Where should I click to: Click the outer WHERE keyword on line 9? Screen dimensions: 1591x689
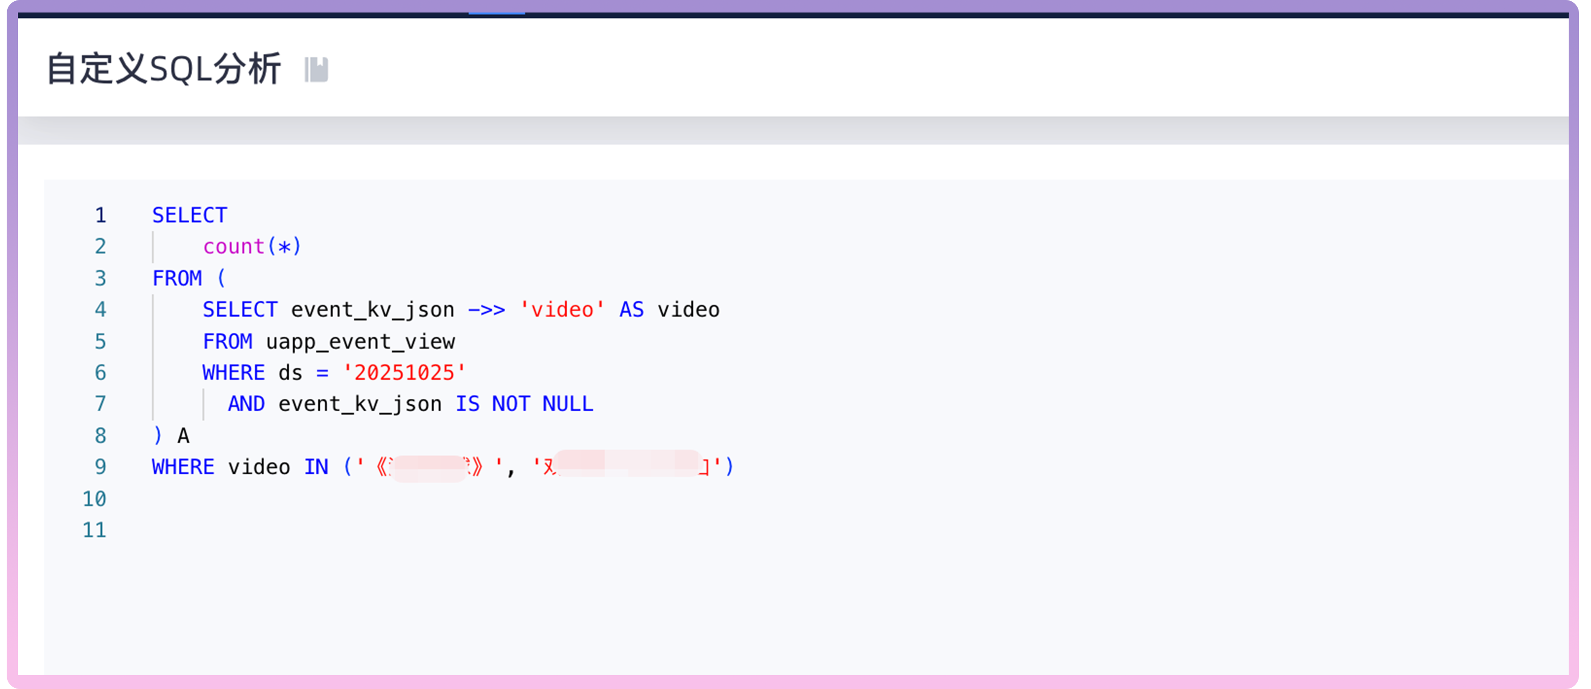click(x=183, y=467)
